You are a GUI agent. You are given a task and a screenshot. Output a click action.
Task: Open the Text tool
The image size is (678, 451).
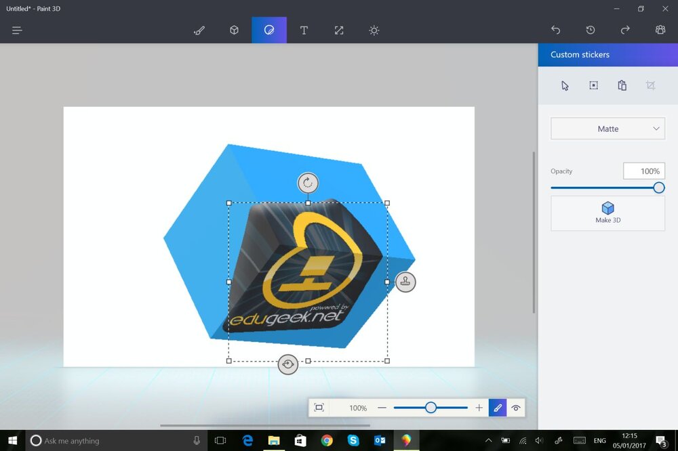point(304,30)
